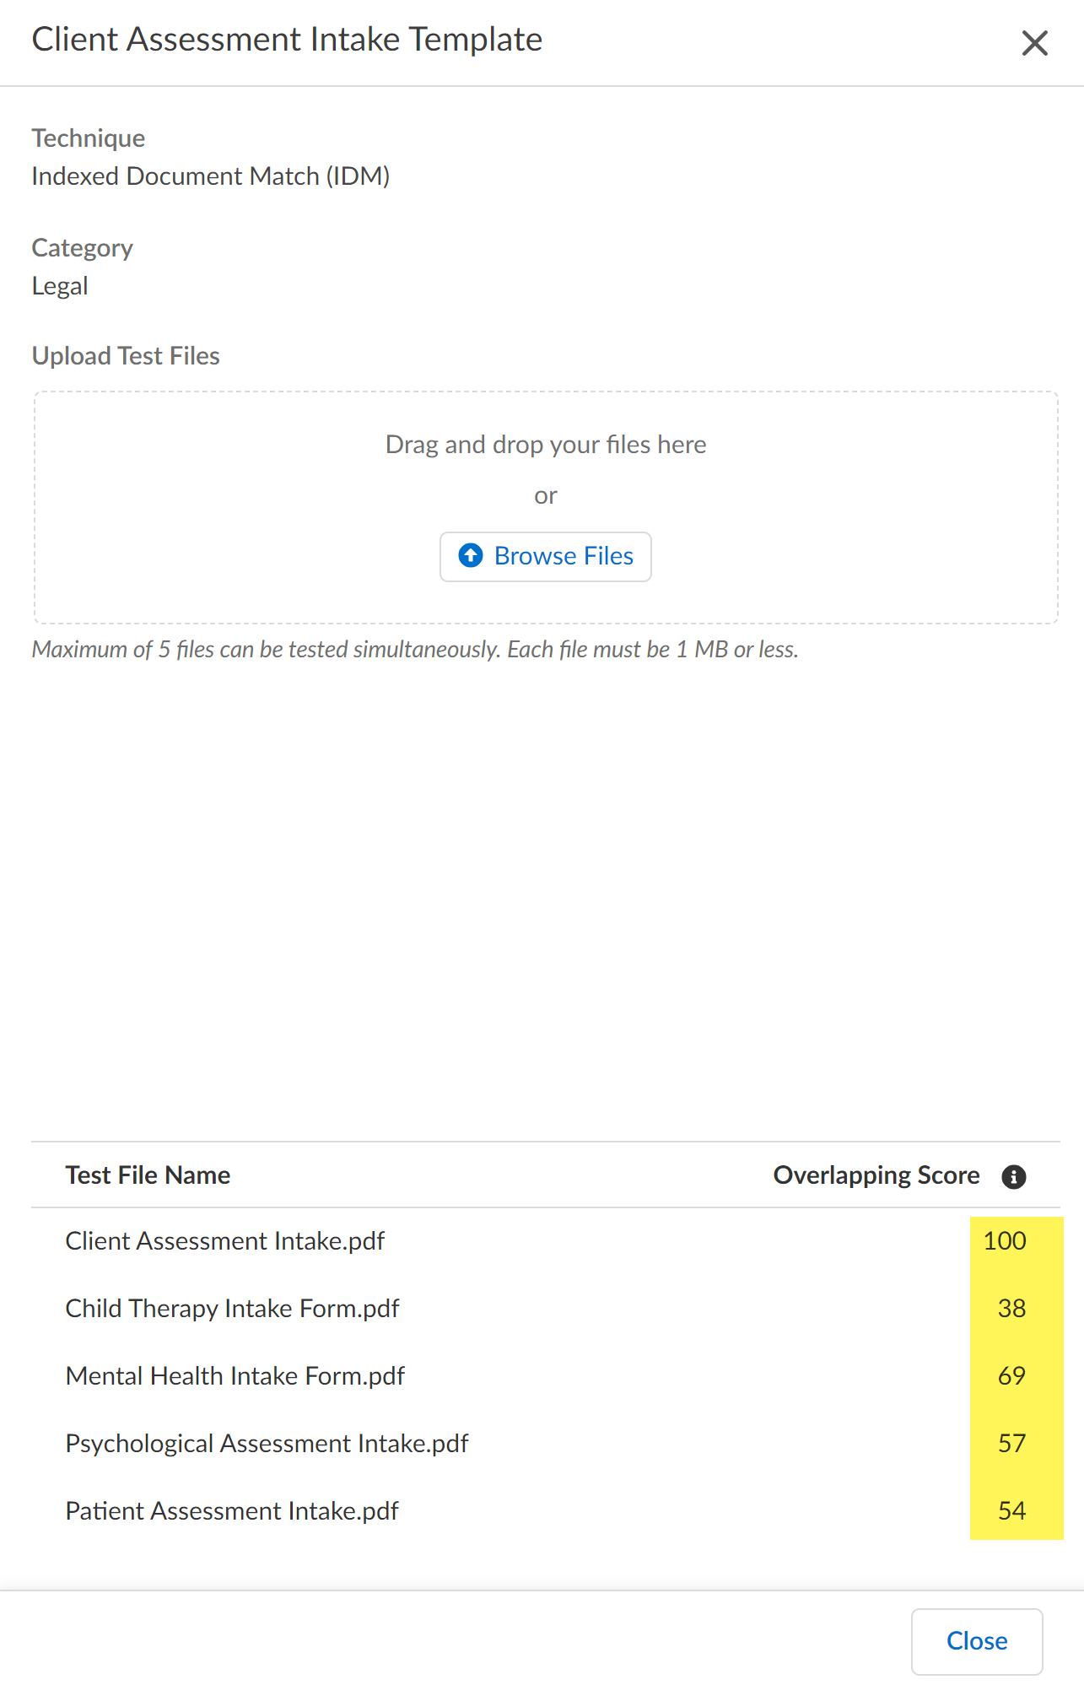This screenshot has width=1084, height=1685.
Task: Select Patient Assessment Intake.pdf row
Action: click(231, 1510)
